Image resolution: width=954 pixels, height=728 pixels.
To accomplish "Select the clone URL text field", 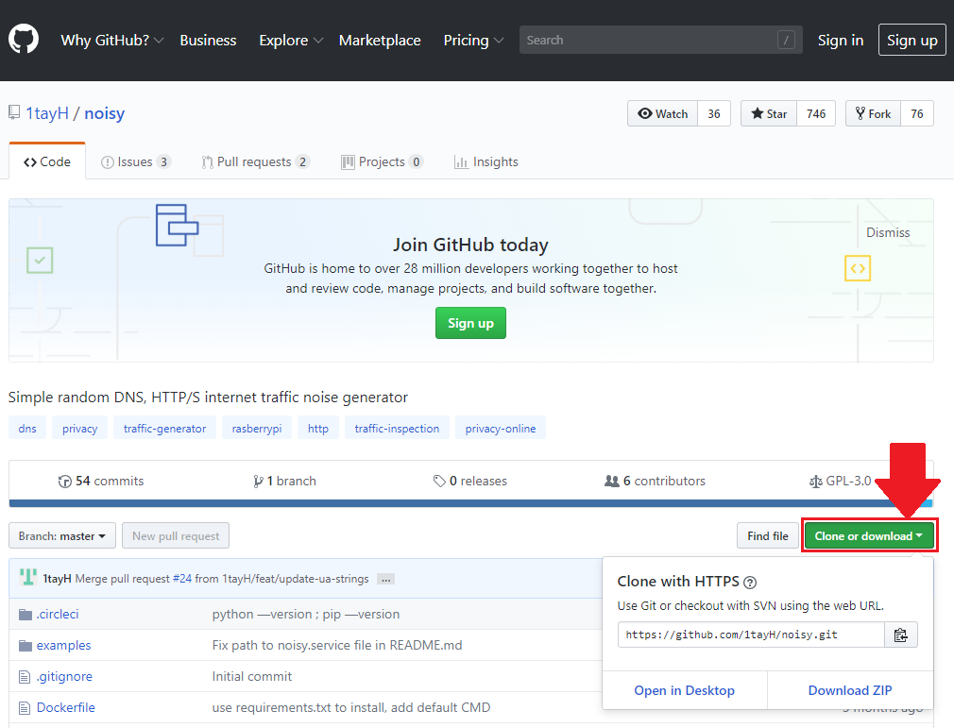I will pyautogui.click(x=751, y=635).
